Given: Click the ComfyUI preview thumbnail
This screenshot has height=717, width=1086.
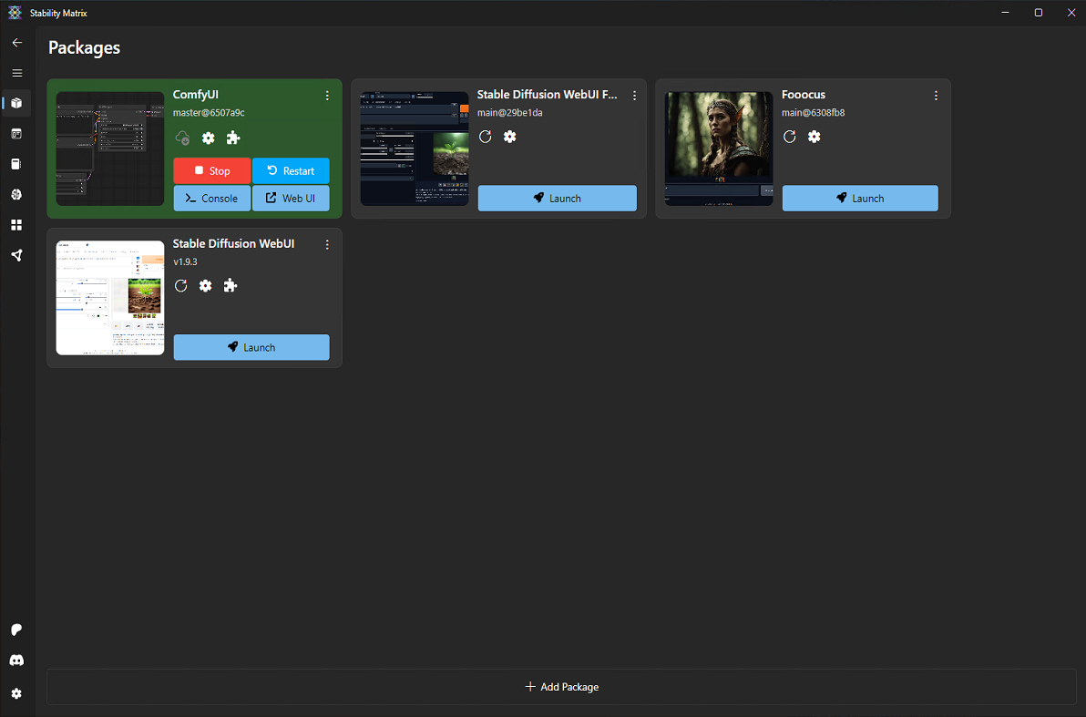Looking at the screenshot, I should tap(110, 149).
